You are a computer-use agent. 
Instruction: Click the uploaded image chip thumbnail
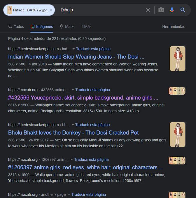[10, 10]
